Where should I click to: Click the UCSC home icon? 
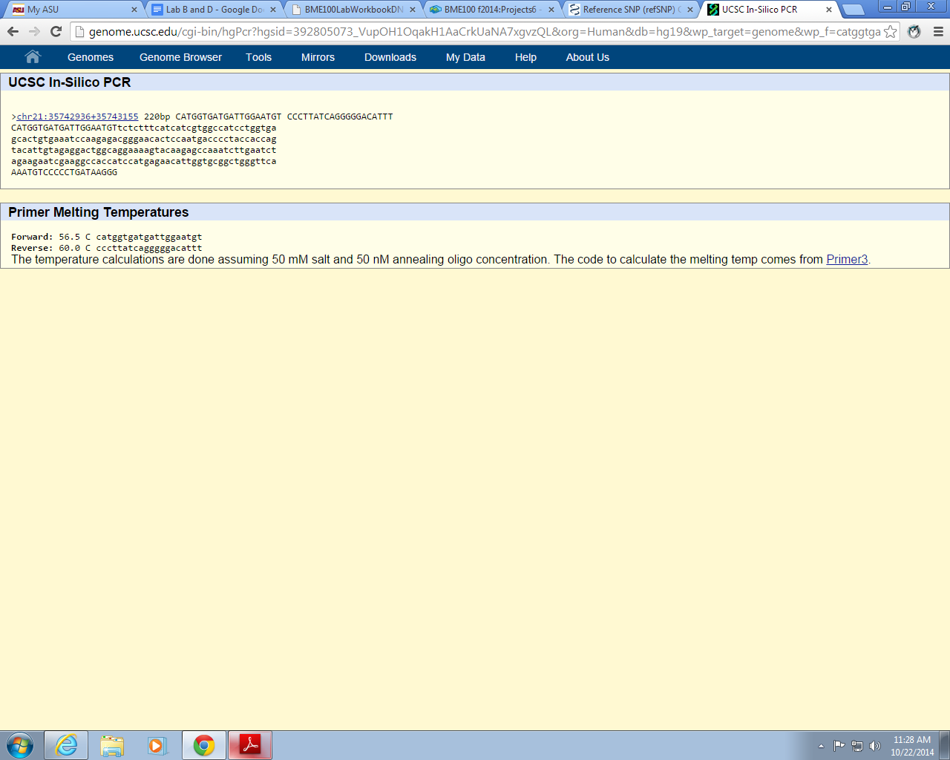click(x=32, y=57)
